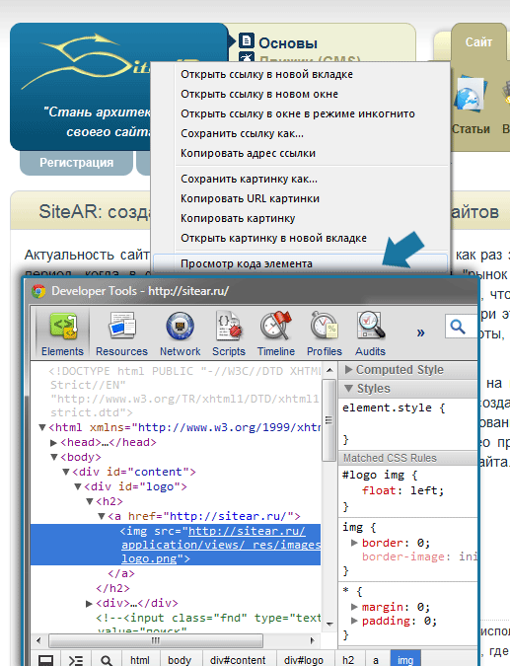
Task: Expand the margin property in the * rule
Action: [354, 607]
